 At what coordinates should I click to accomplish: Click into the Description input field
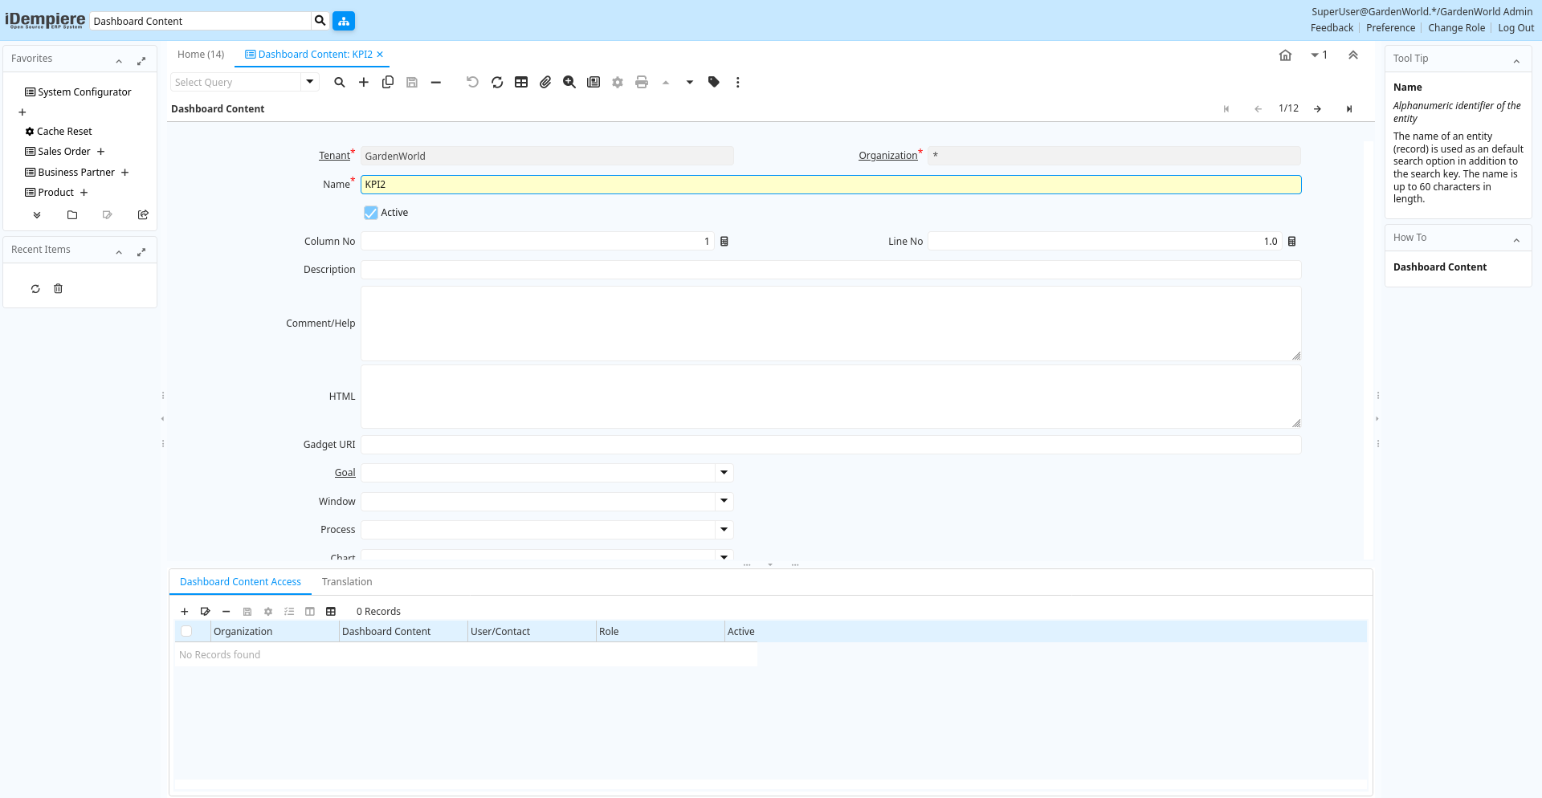[830, 270]
